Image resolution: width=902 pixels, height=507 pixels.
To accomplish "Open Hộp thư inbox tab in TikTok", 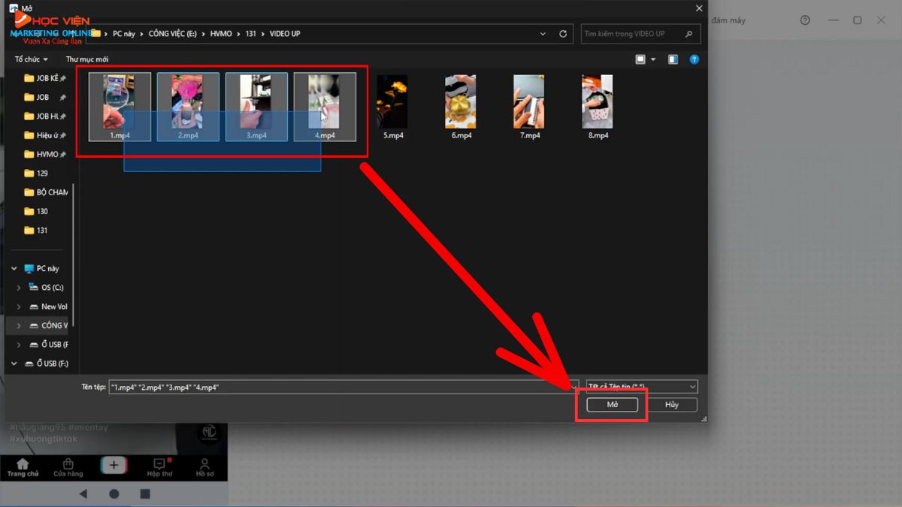I will [159, 467].
